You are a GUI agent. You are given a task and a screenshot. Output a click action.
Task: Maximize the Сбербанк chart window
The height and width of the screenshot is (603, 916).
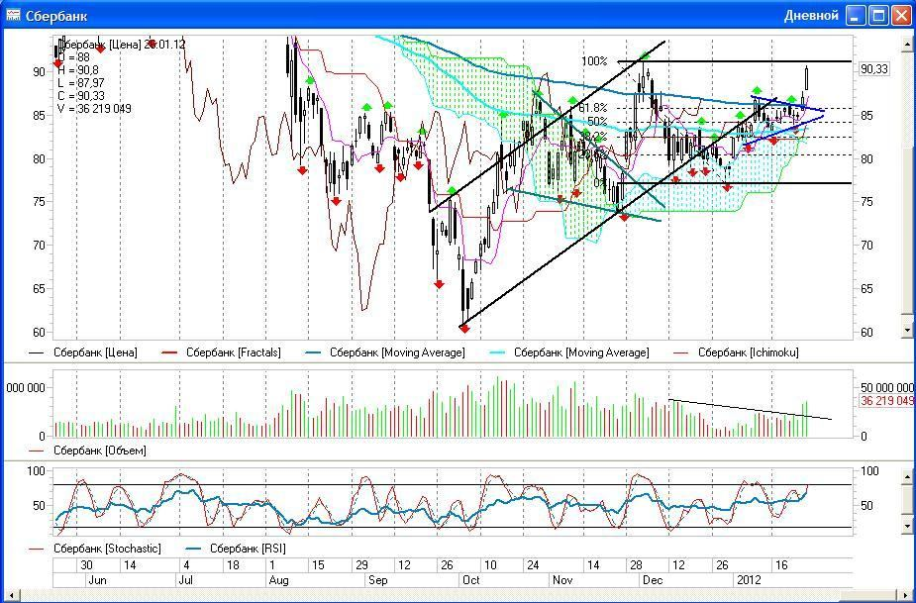pos(878,15)
